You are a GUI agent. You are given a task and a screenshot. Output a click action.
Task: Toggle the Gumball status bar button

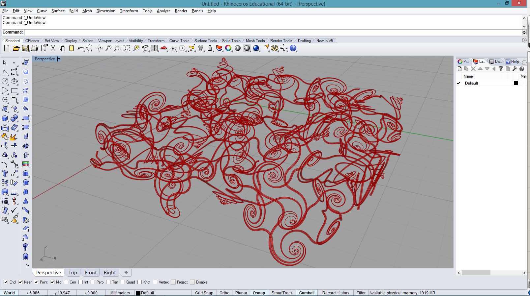point(307,293)
